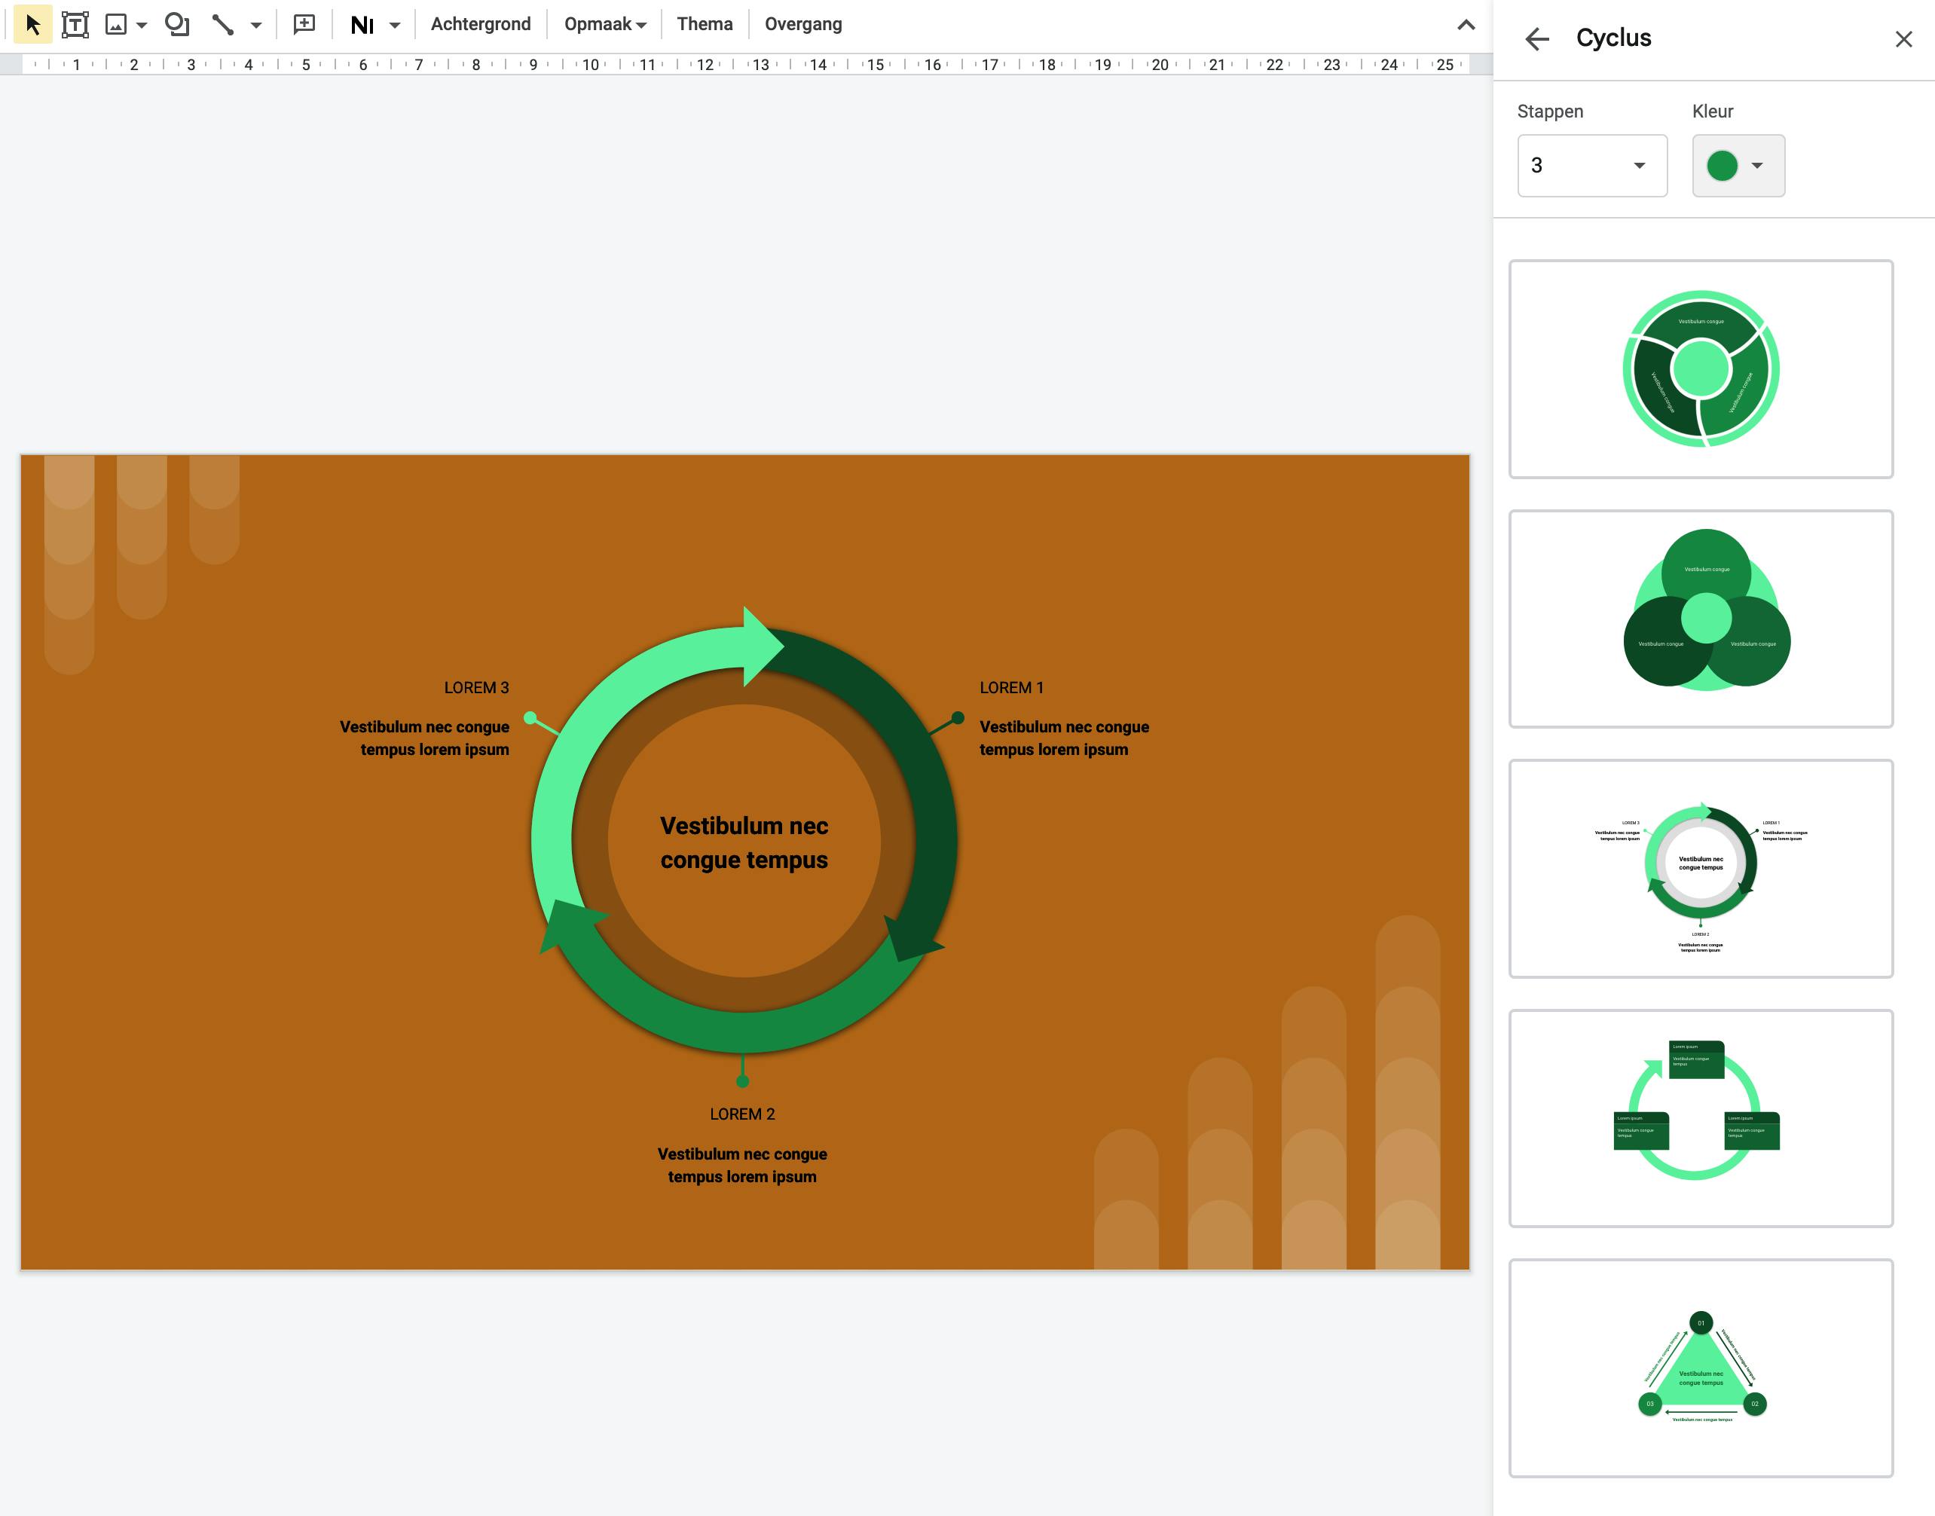1935x1516 pixels.
Task: Choose the overlapping circles diagram thumbnail
Action: click(1700, 618)
